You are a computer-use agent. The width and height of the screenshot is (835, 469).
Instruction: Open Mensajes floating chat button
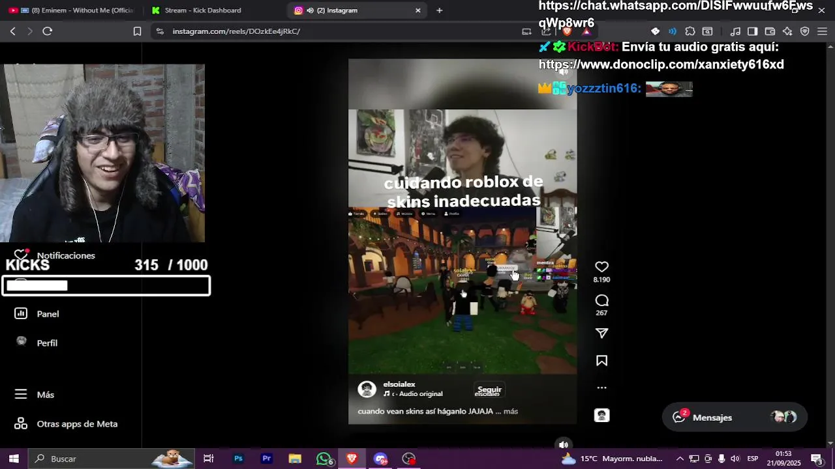[x=735, y=418]
